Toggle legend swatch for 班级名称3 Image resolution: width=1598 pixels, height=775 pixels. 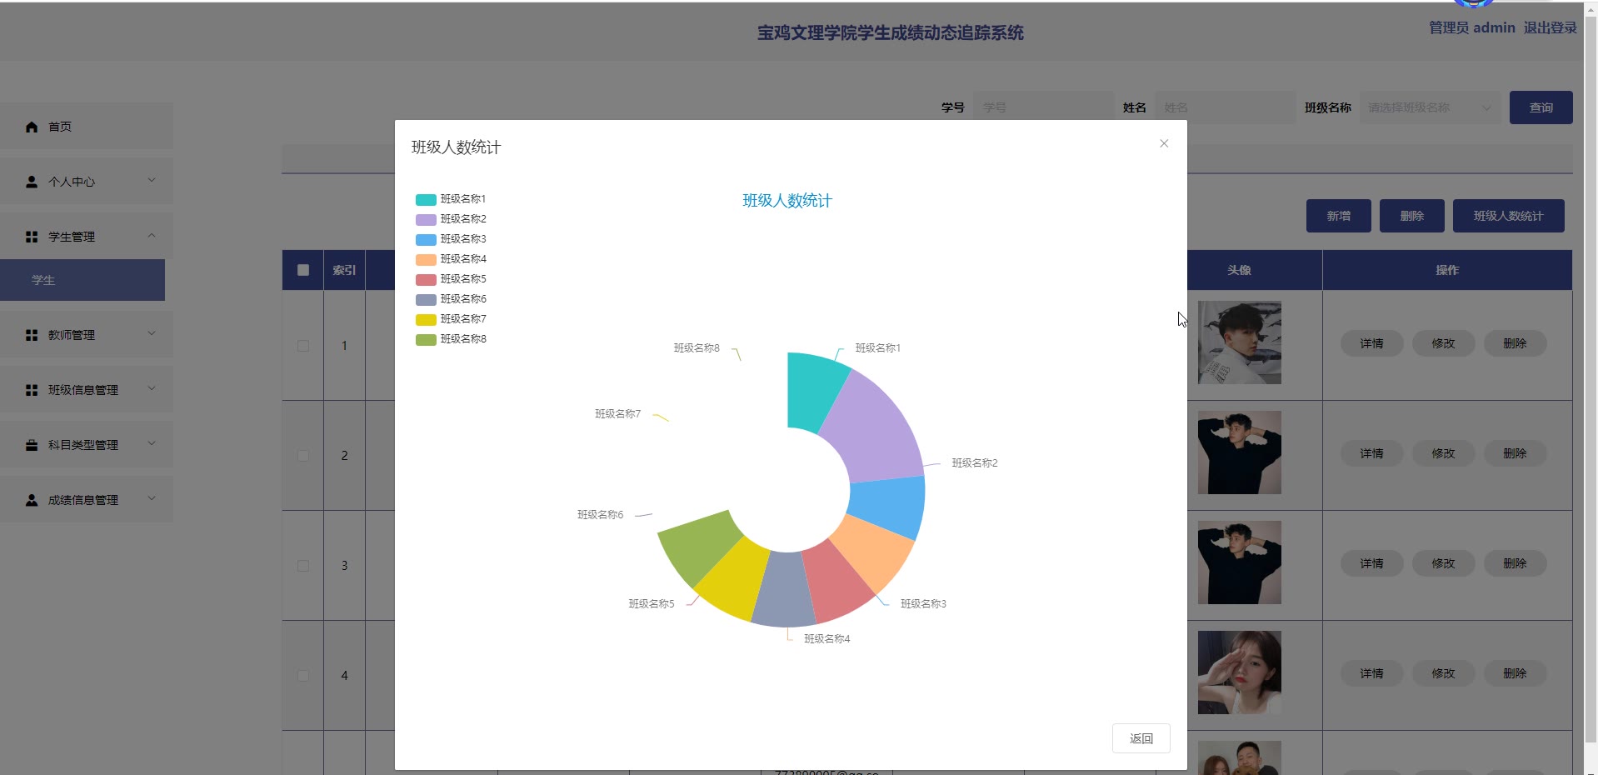point(426,239)
